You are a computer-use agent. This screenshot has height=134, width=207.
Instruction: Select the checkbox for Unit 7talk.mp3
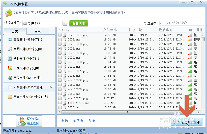pos(60,103)
